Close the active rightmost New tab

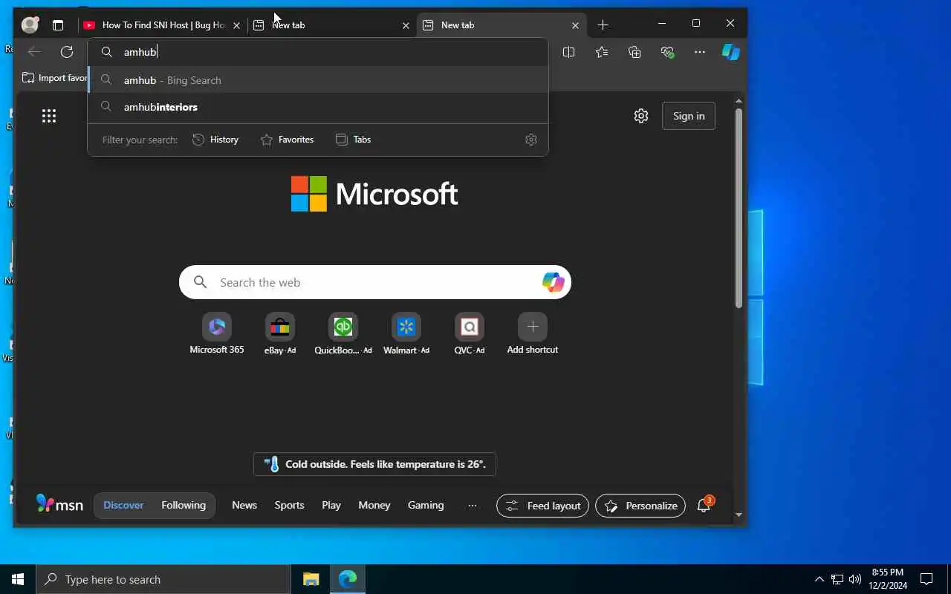(575, 25)
